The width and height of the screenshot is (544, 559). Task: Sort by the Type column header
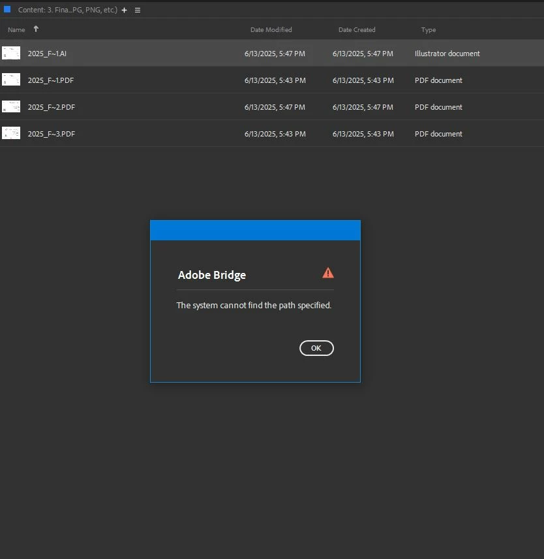(429, 29)
